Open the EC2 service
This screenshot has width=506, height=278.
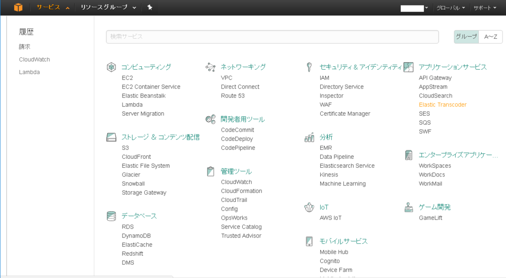tap(127, 78)
